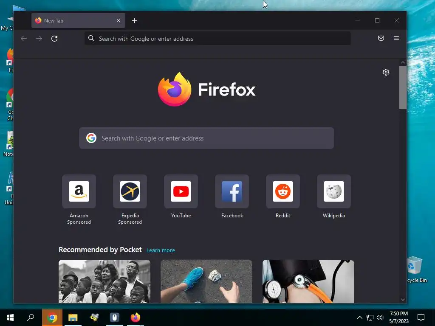Close the New Tab tab

(x=119, y=20)
